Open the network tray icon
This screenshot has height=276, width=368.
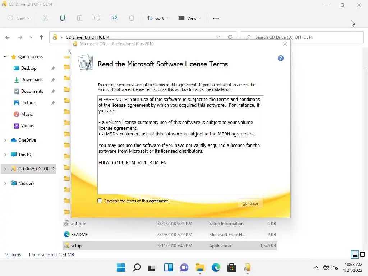[326, 267]
